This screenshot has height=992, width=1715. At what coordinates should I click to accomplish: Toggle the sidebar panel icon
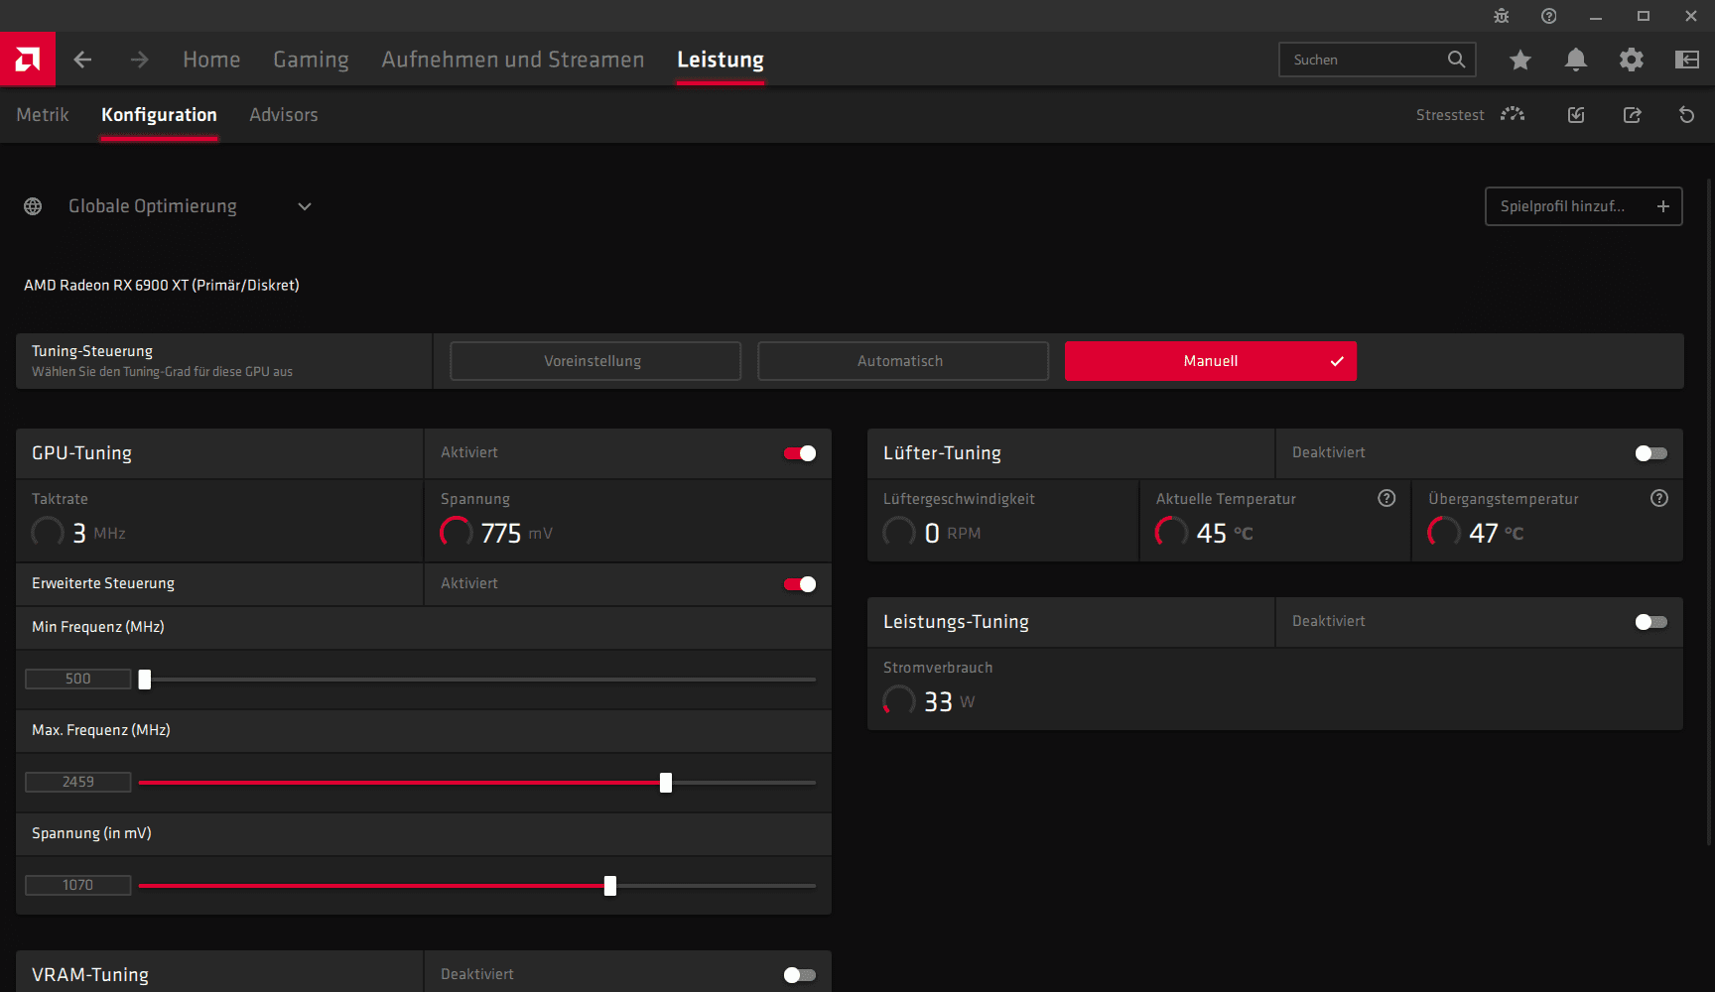[x=1686, y=60]
